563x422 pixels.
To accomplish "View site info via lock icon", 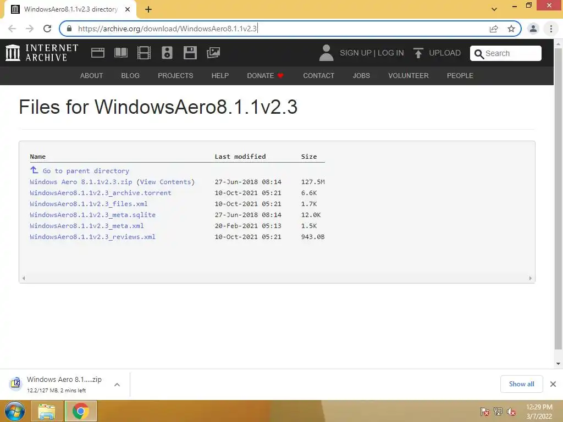I will click(x=69, y=29).
